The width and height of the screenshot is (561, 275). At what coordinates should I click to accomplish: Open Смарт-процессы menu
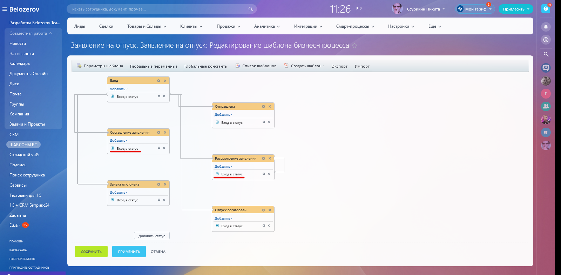click(355, 26)
